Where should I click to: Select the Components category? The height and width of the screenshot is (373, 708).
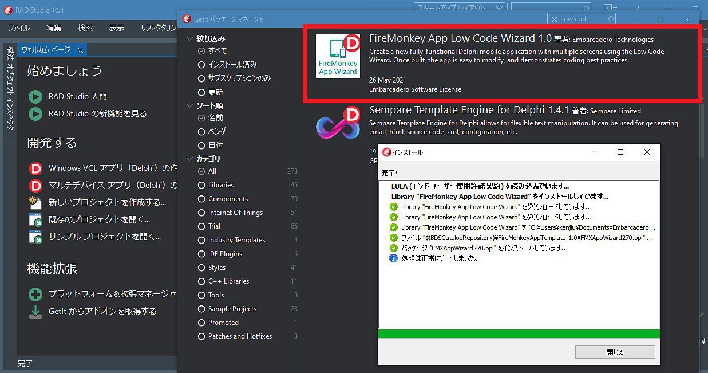[x=201, y=199]
